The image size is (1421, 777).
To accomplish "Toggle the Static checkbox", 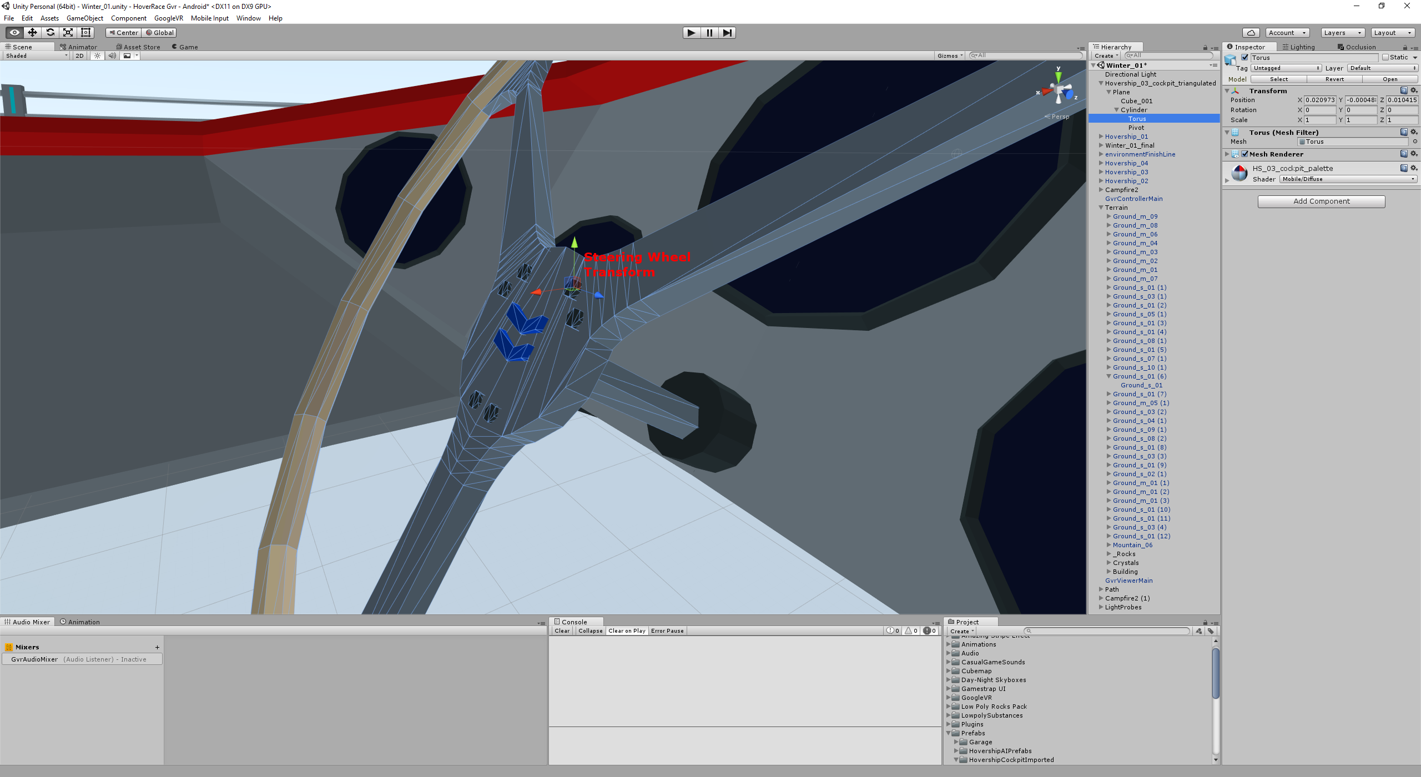I will 1385,57.
